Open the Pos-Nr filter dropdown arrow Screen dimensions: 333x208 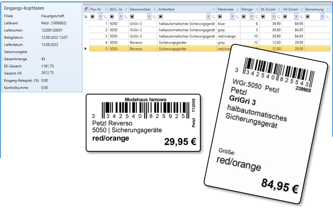tap(100, 17)
